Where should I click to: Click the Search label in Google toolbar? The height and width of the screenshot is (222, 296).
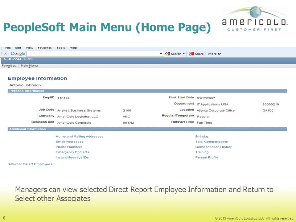pos(176,54)
